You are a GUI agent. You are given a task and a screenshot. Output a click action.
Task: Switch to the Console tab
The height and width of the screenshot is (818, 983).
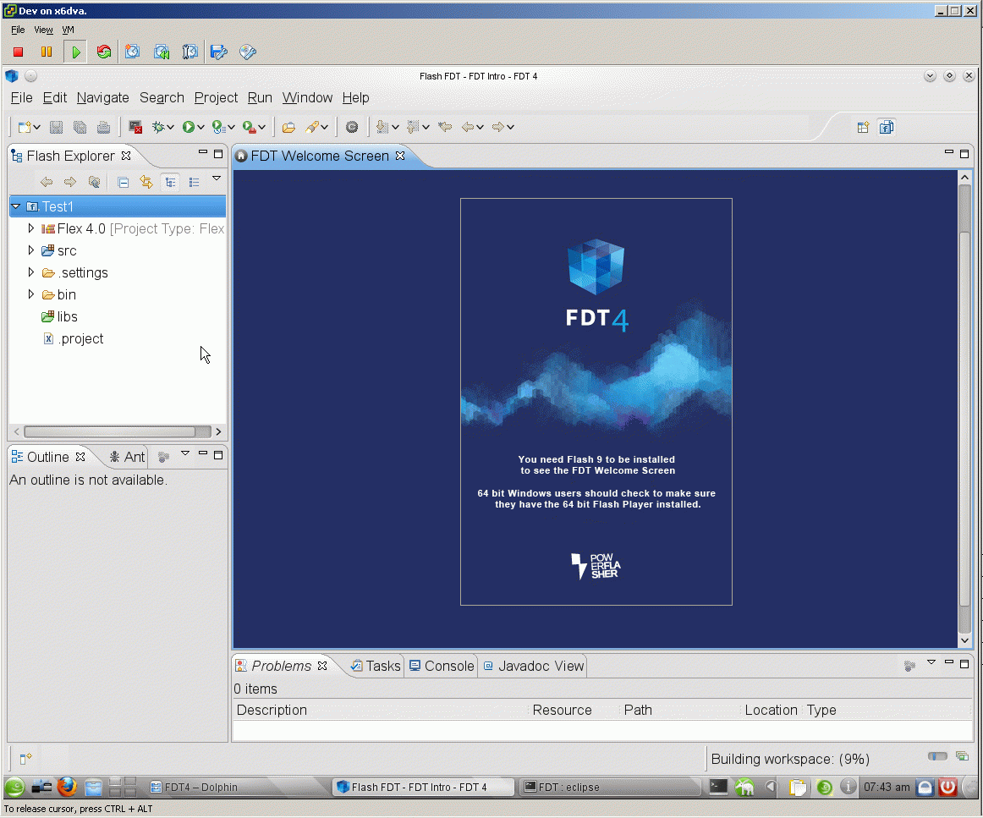pyautogui.click(x=442, y=666)
